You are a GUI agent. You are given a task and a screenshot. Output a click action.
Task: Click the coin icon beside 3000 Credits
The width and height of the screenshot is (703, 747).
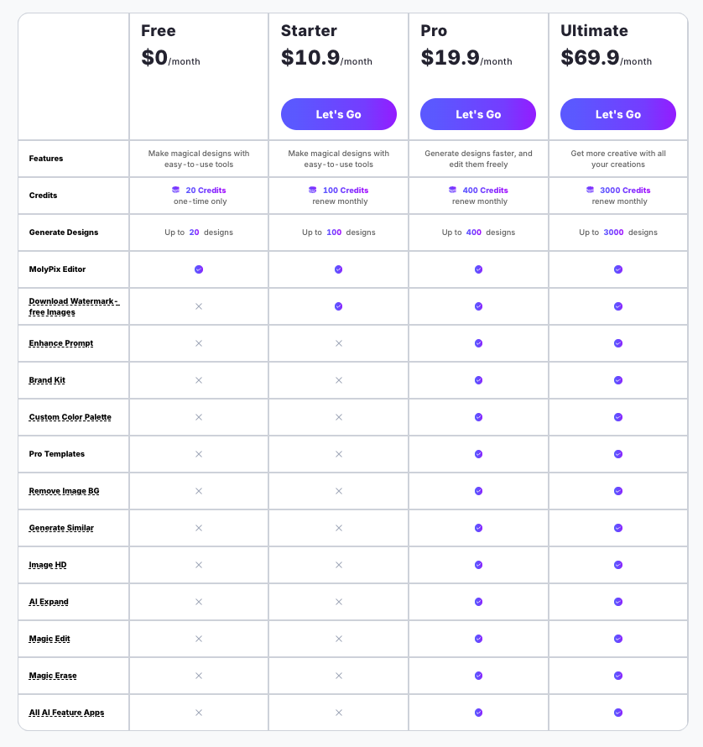(x=591, y=191)
